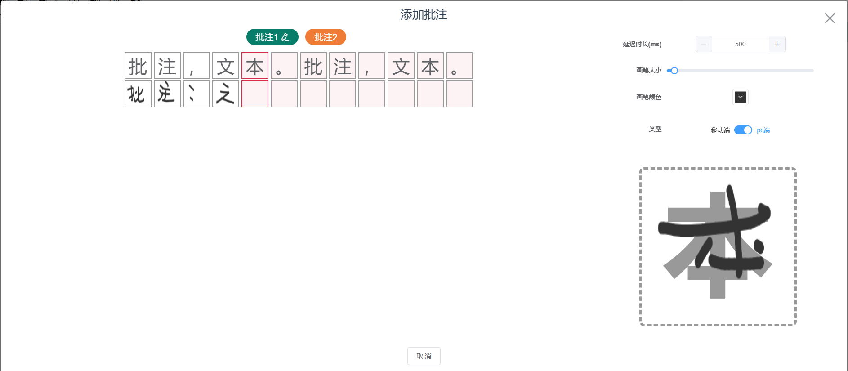
Task: Select the handwritten 批 cell in bottom row
Action: [138, 94]
